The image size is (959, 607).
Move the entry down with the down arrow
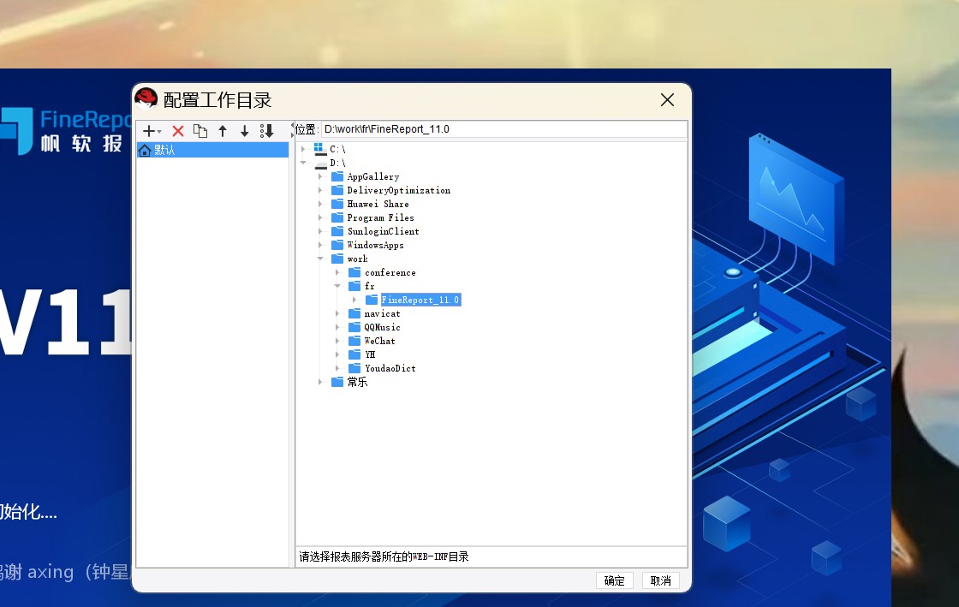point(245,131)
